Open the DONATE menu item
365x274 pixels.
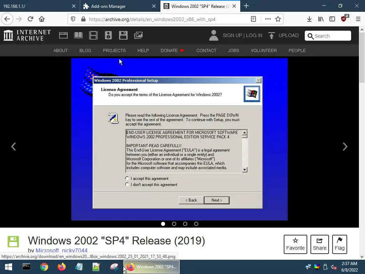coord(172,51)
